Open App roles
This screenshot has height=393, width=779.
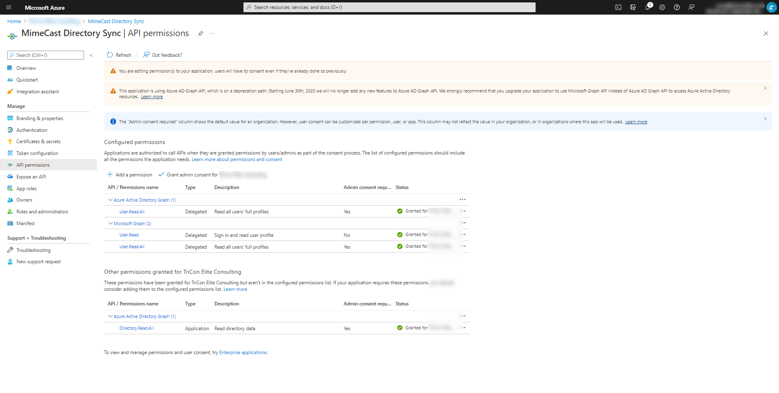pyautogui.click(x=26, y=189)
